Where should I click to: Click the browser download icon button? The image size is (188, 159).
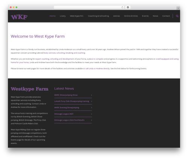pos(128,7)
